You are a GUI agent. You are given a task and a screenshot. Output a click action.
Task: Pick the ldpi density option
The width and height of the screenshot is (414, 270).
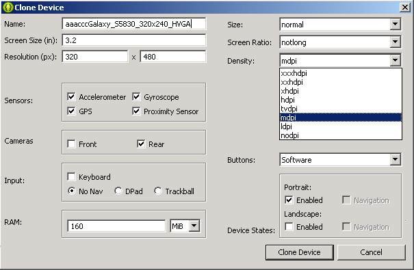point(341,126)
